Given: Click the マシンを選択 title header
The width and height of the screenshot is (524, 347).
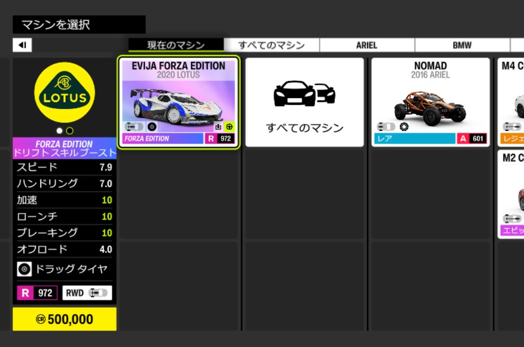Looking at the screenshot, I should coord(79,24).
